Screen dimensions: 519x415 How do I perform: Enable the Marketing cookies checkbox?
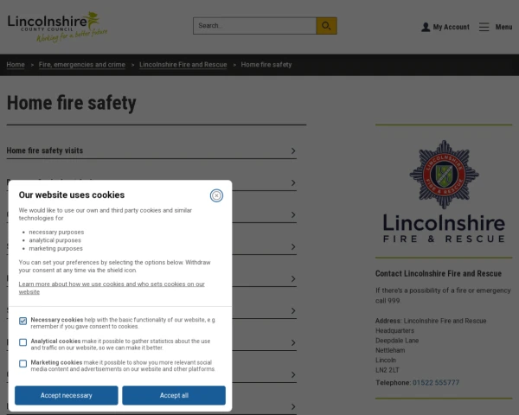pos(22,363)
